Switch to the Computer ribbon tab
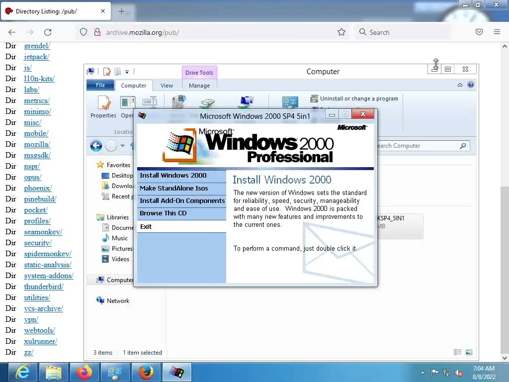Image resolution: width=509 pixels, height=382 pixels. (133, 86)
